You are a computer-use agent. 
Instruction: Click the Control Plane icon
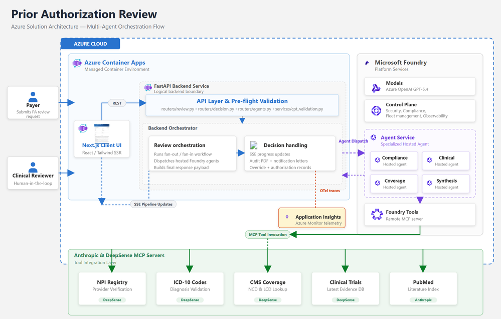(376, 110)
